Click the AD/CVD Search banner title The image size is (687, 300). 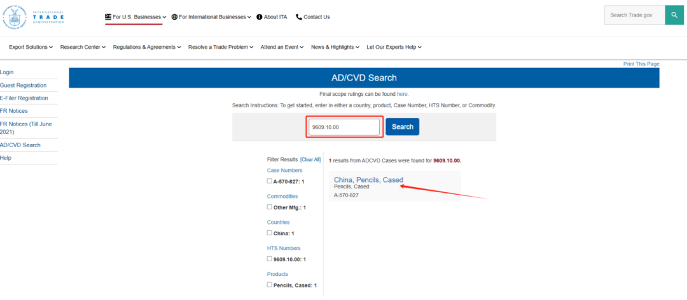coord(364,78)
